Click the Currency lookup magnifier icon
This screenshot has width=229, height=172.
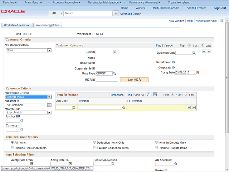pos(22,130)
